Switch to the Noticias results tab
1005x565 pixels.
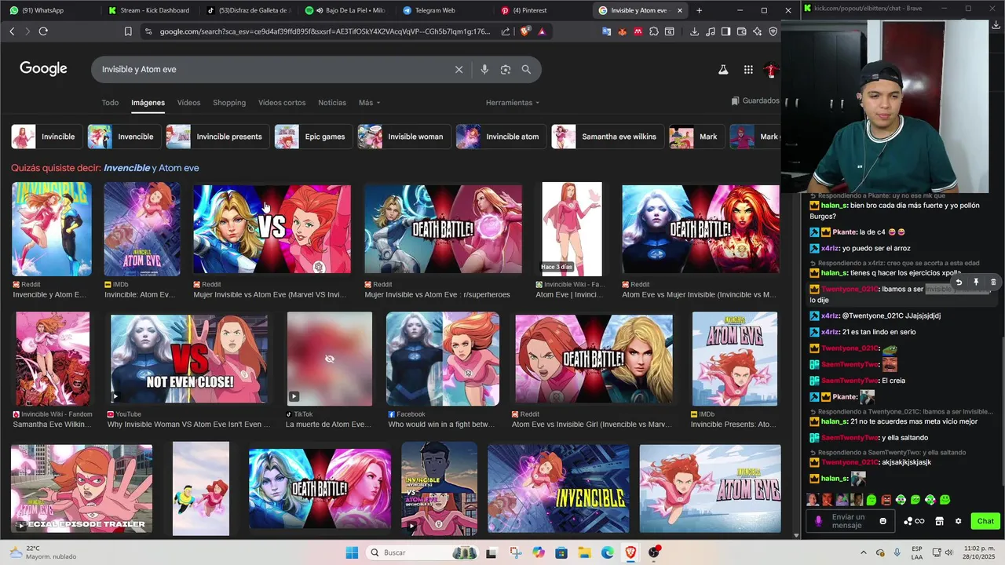[x=332, y=103]
